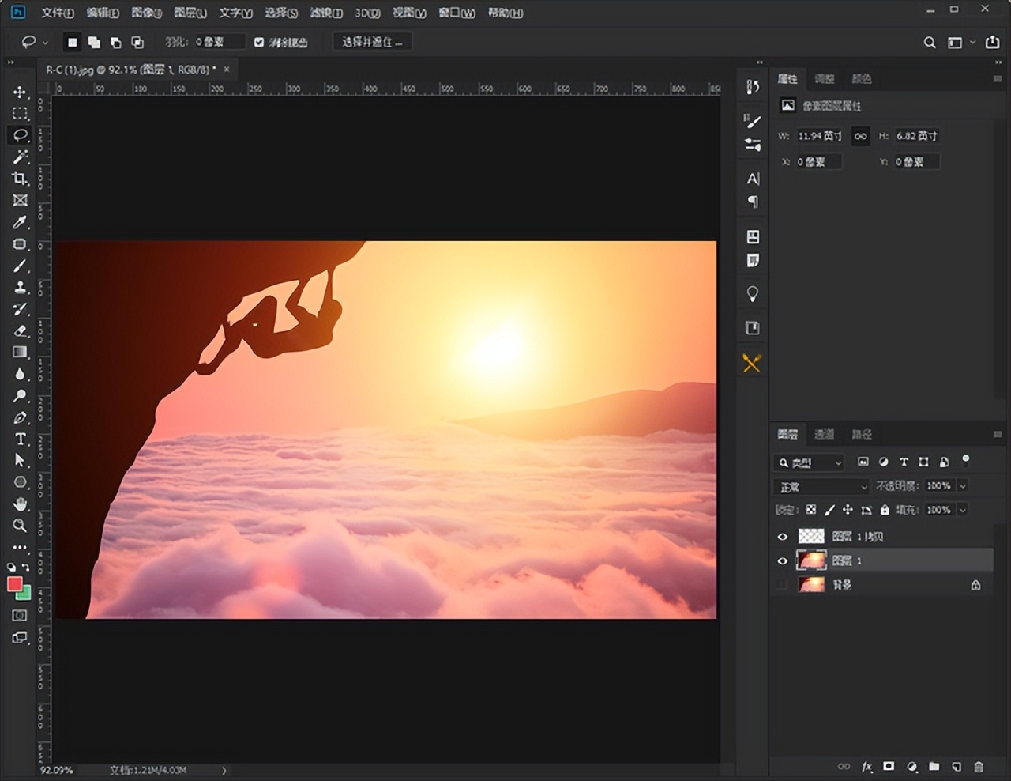
Task: Select the Eraser tool
Action: click(21, 330)
